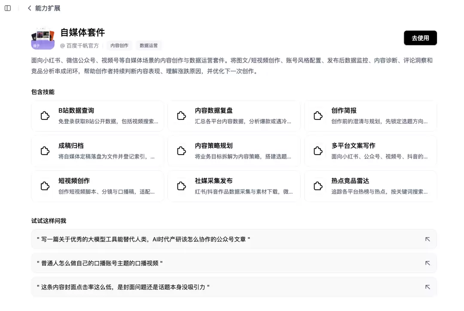Click arrow icon on 公众号文章 prompt
This screenshot has width=464, height=311.
[x=427, y=239]
